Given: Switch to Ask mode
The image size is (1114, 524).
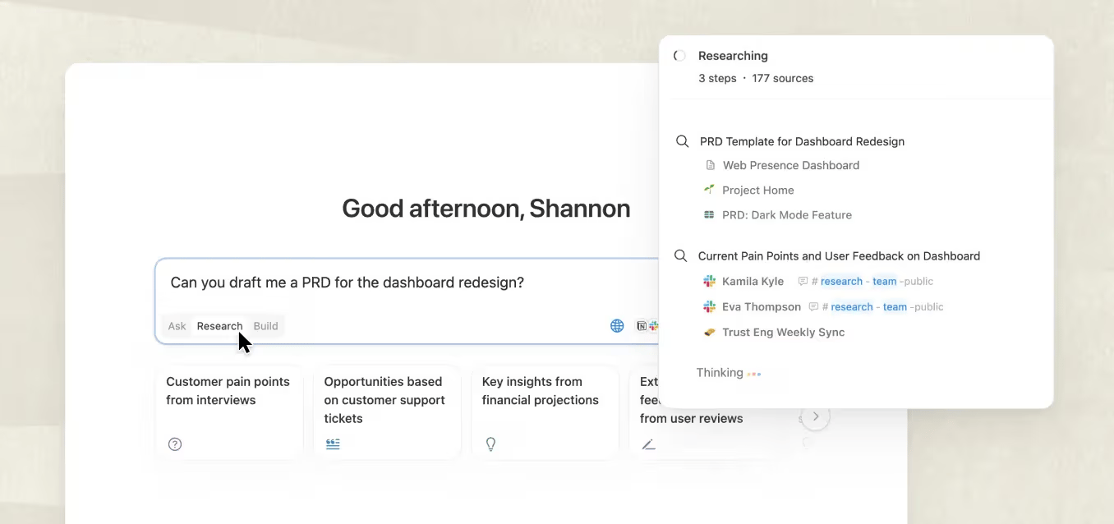Looking at the screenshot, I should [x=177, y=326].
